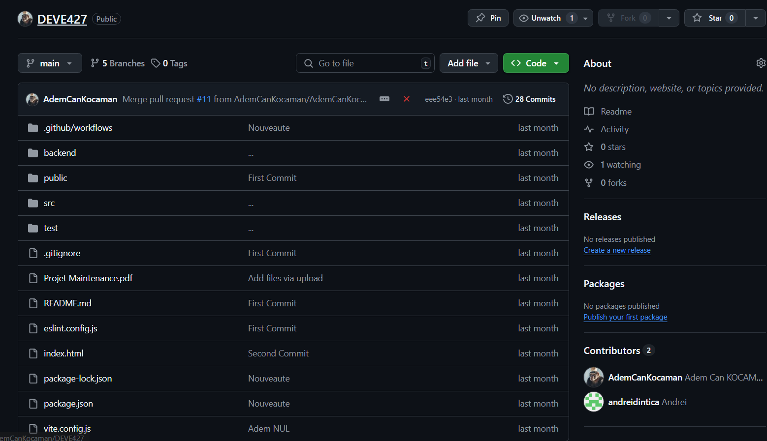Click the red failed status X icon
Image resolution: width=767 pixels, height=441 pixels.
click(x=407, y=99)
